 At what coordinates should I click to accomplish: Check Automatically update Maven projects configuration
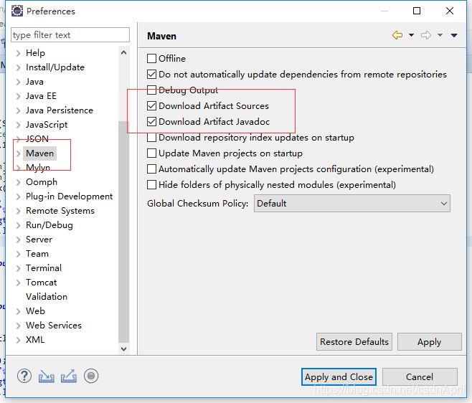point(152,169)
